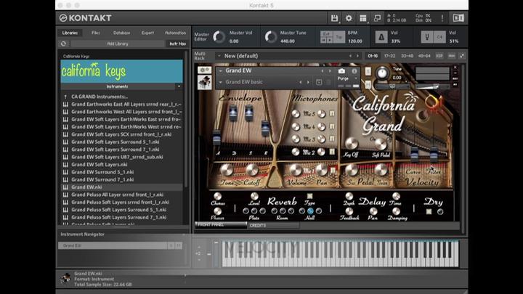Click the rack resize icon at header right
Viewport: 523px width, 294px height.
[x=462, y=56]
